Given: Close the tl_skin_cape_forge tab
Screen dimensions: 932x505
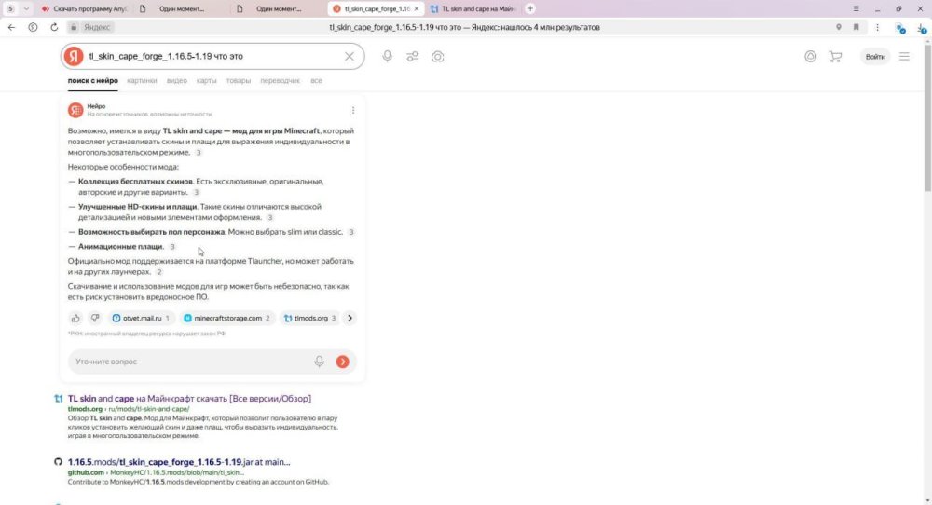Looking at the screenshot, I should pos(416,9).
